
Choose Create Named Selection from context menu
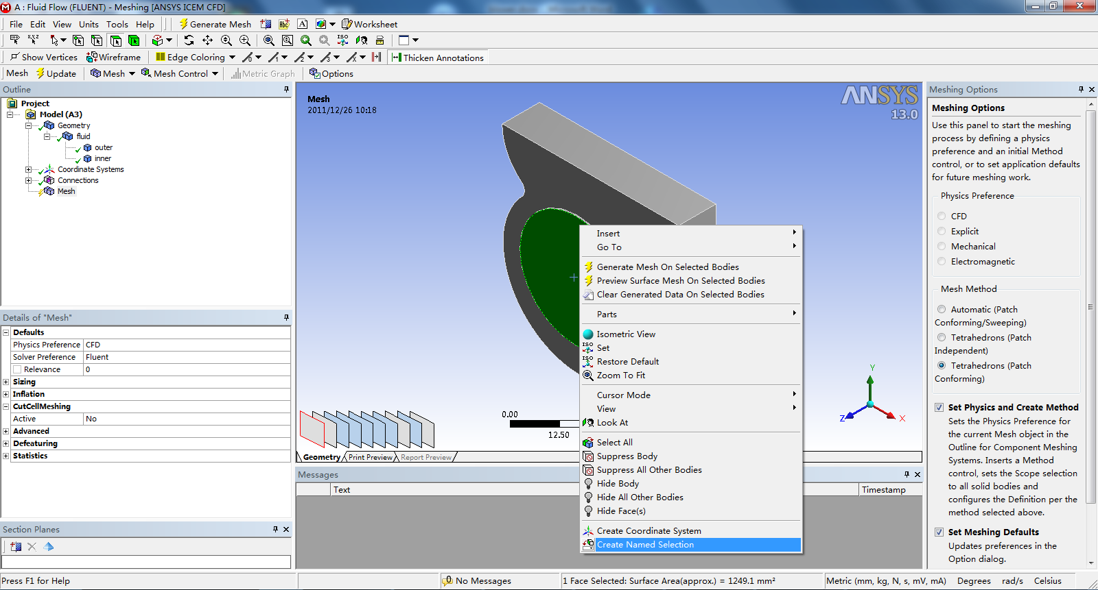691,545
